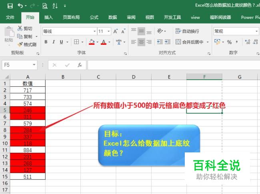The height and width of the screenshot is (194, 260).
Task: Open the 文件 menu
Action: 10,17
